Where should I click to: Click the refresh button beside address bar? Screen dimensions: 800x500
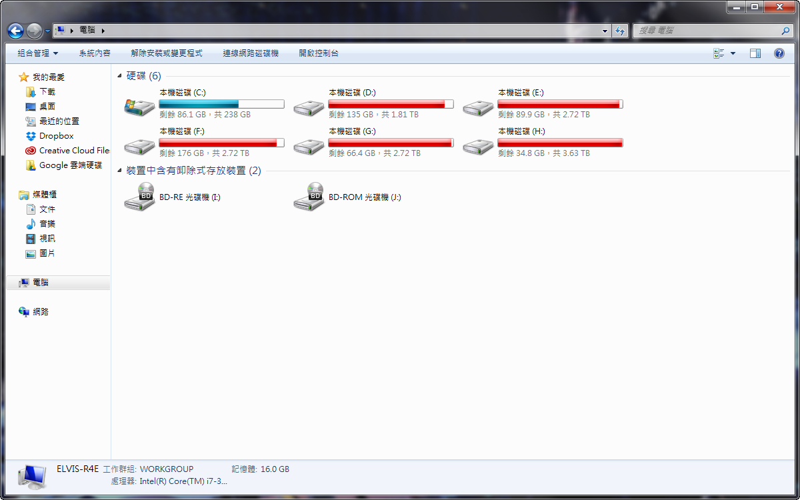(x=620, y=31)
